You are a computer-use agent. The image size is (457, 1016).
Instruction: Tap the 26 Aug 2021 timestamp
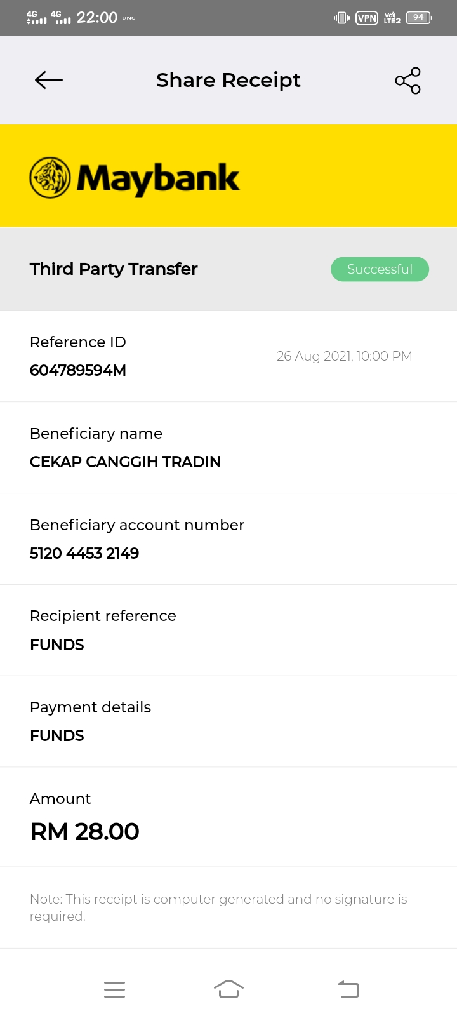click(x=345, y=356)
